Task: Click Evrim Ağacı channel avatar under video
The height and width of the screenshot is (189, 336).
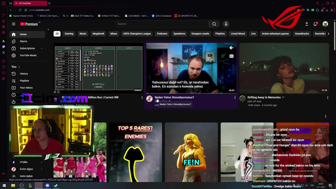Action: (x=149, y=99)
